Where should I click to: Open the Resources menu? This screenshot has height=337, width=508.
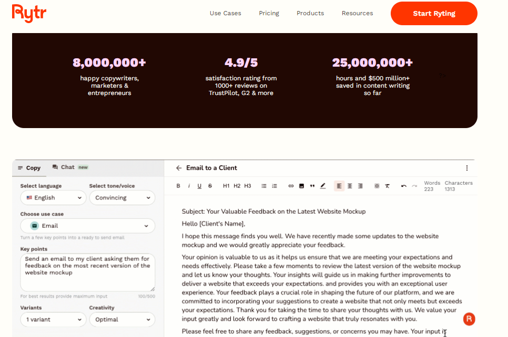(358, 13)
